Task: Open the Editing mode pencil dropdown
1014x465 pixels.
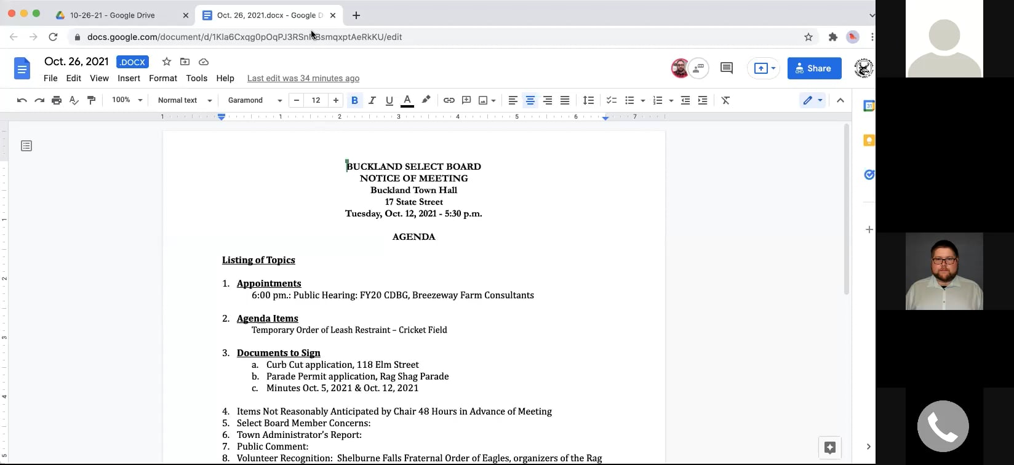Action: [x=812, y=100]
